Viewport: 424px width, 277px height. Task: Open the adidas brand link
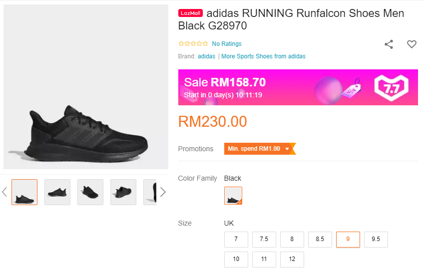[206, 56]
